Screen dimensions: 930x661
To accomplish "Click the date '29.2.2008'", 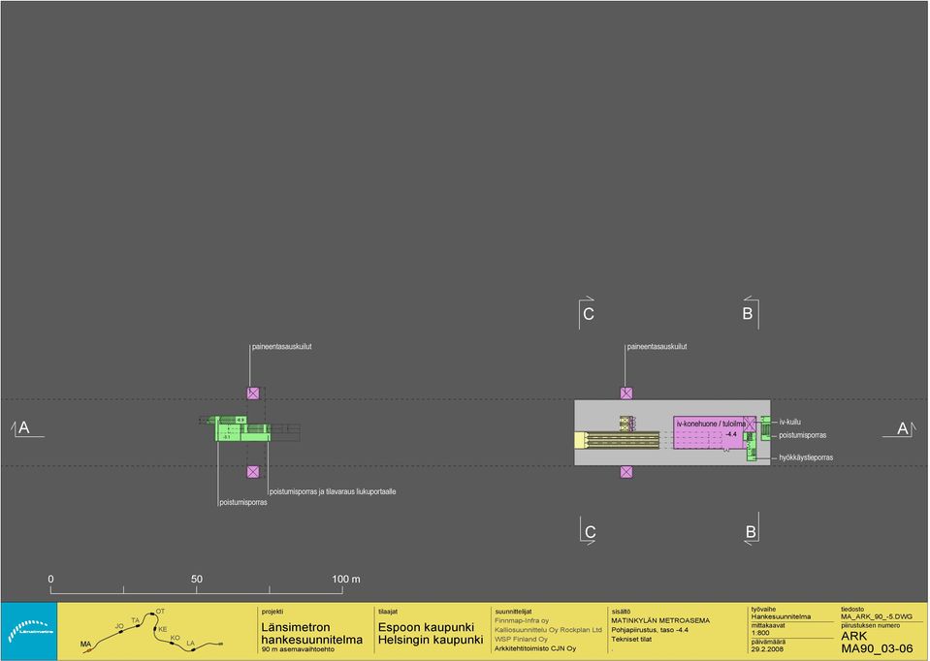I will (767, 649).
